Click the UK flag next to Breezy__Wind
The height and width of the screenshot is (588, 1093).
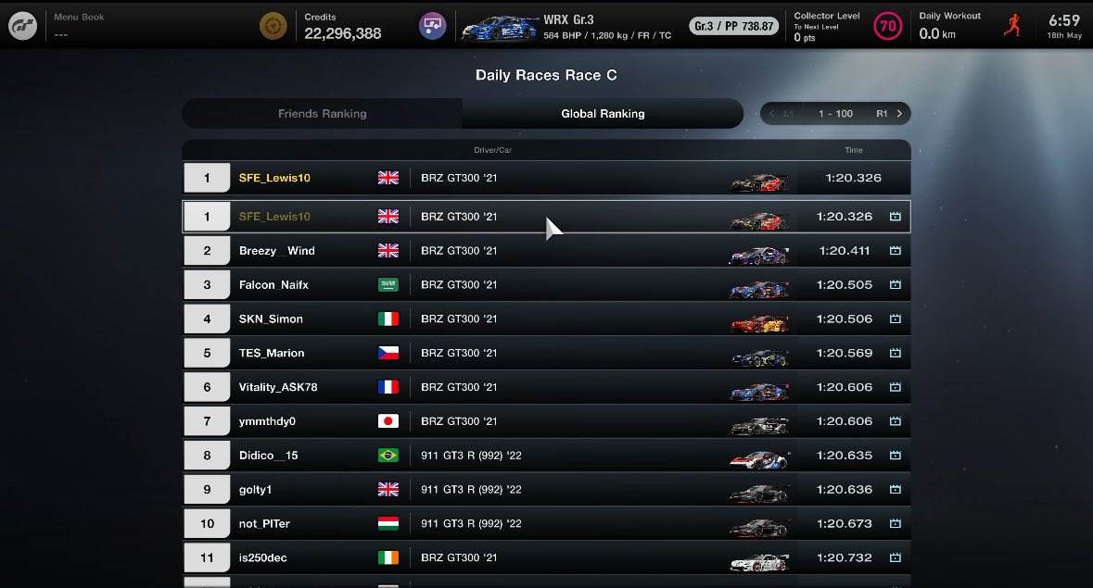coord(388,251)
